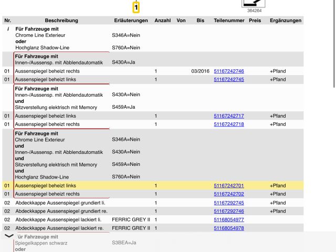Select part number 51167242702
Screen dimensions: 336x252
(228, 194)
